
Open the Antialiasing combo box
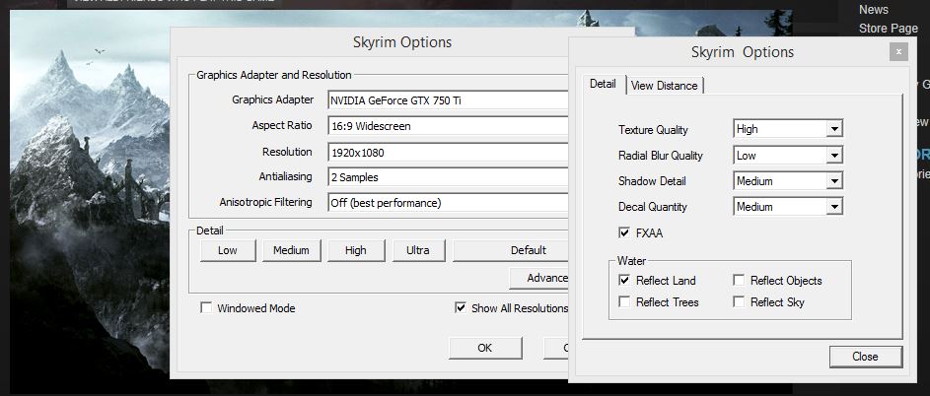point(448,176)
